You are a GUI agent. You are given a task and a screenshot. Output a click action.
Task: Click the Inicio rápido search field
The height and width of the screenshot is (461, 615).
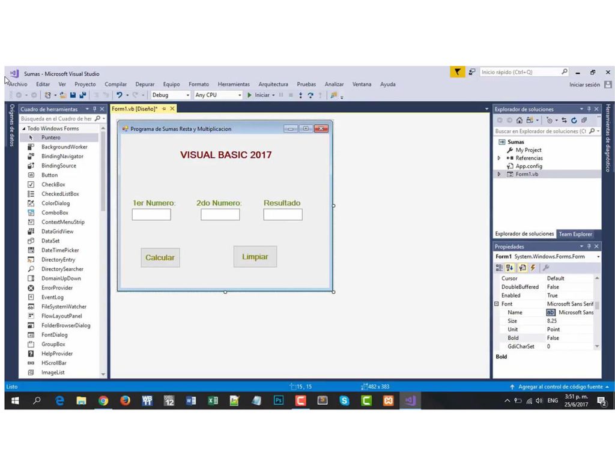tap(524, 72)
